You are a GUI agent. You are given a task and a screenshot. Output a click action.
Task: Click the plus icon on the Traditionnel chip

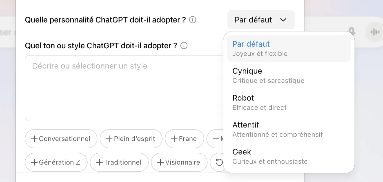tap(99, 162)
